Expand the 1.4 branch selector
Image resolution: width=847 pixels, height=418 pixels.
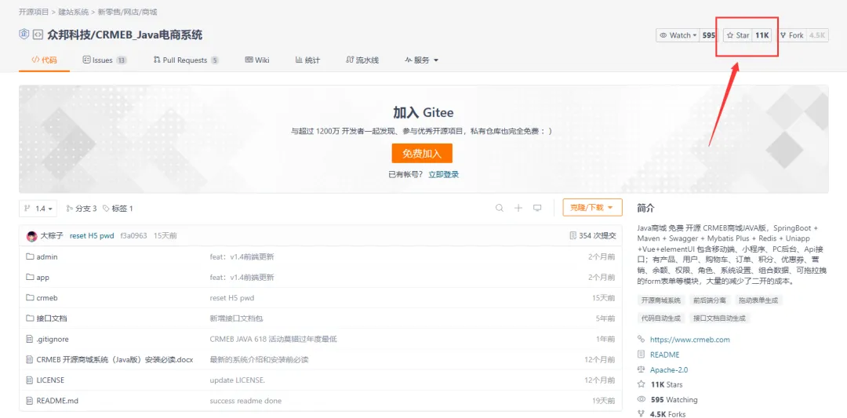38,209
